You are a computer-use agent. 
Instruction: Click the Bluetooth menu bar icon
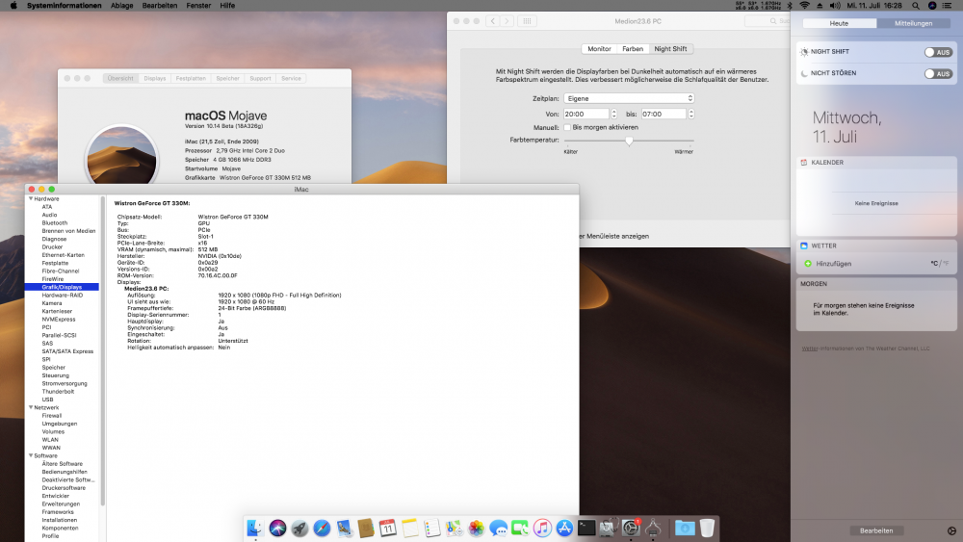point(791,6)
